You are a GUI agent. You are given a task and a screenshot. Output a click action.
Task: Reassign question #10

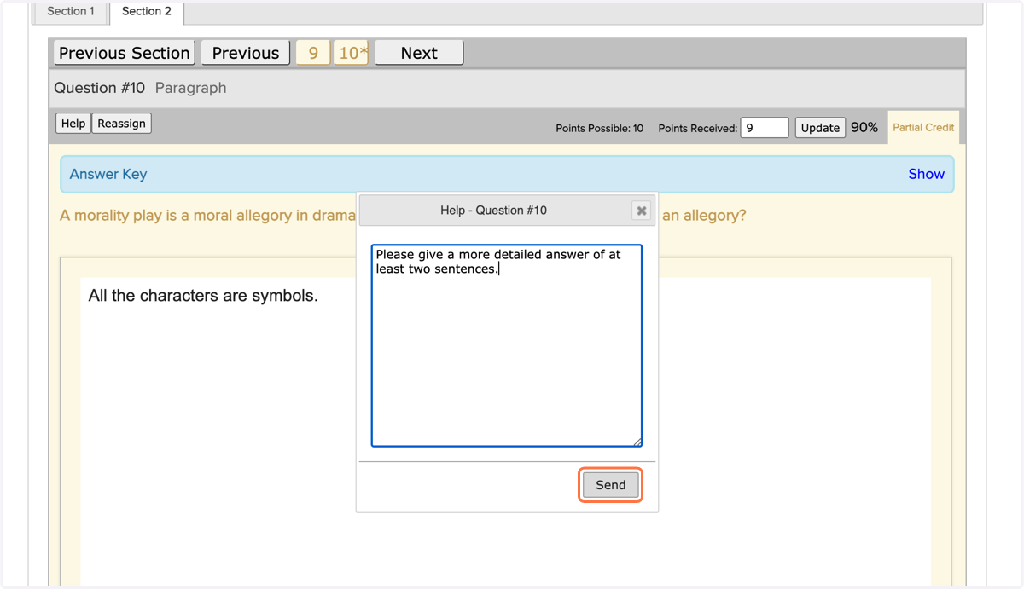(x=121, y=124)
